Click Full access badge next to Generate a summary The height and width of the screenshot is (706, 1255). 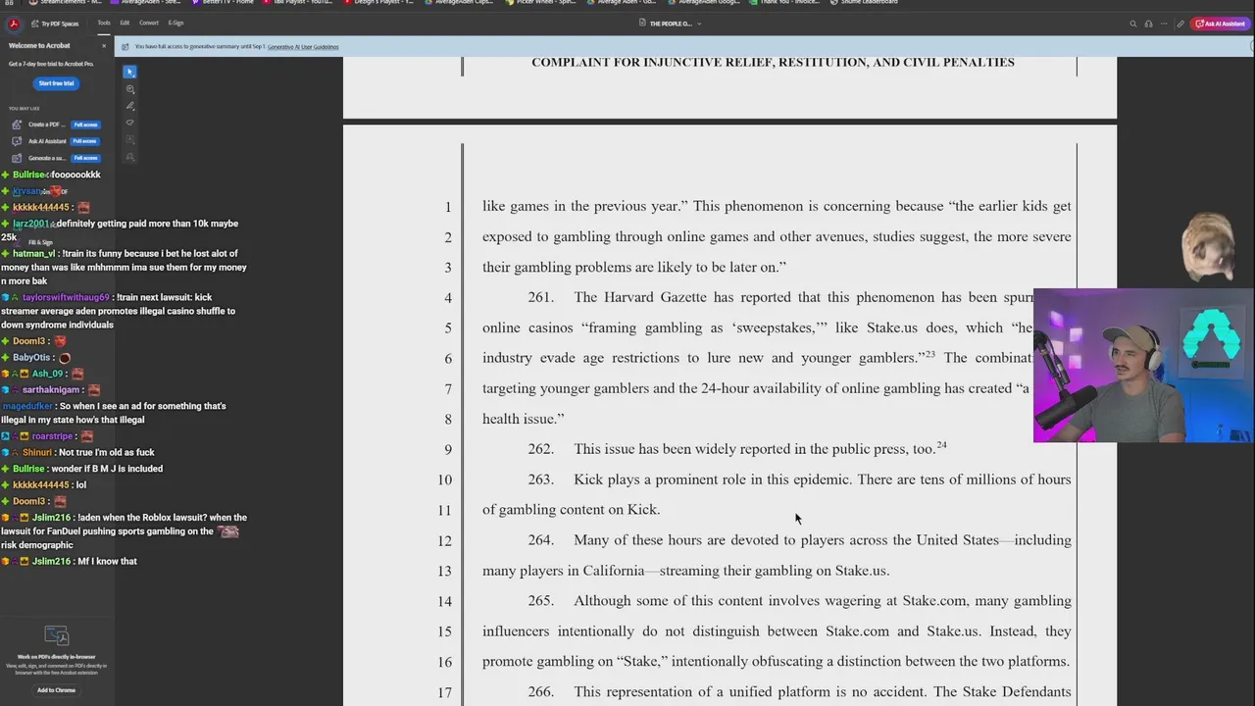[x=85, y=158]
